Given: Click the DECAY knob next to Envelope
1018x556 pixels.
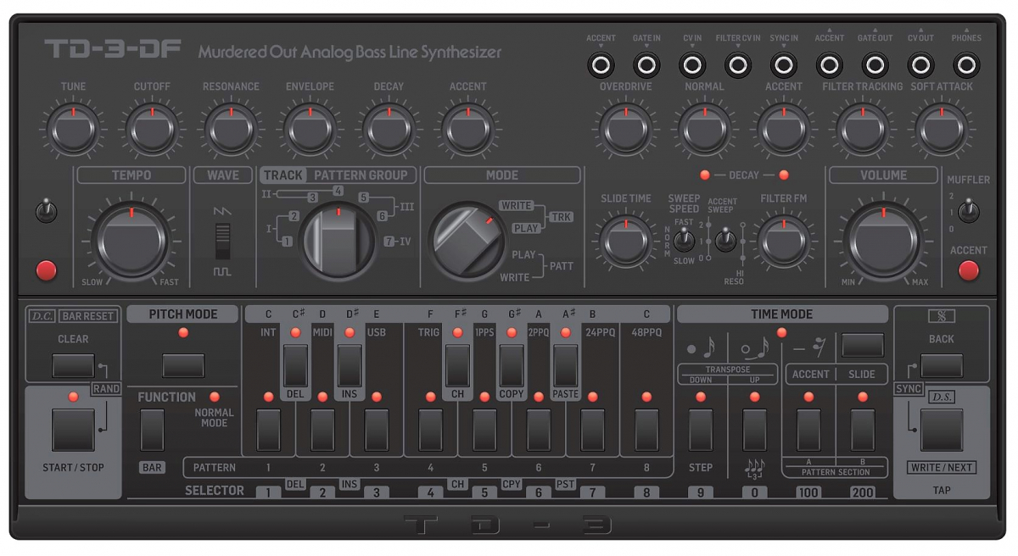Looking at the screenshot, I should 389,129.
